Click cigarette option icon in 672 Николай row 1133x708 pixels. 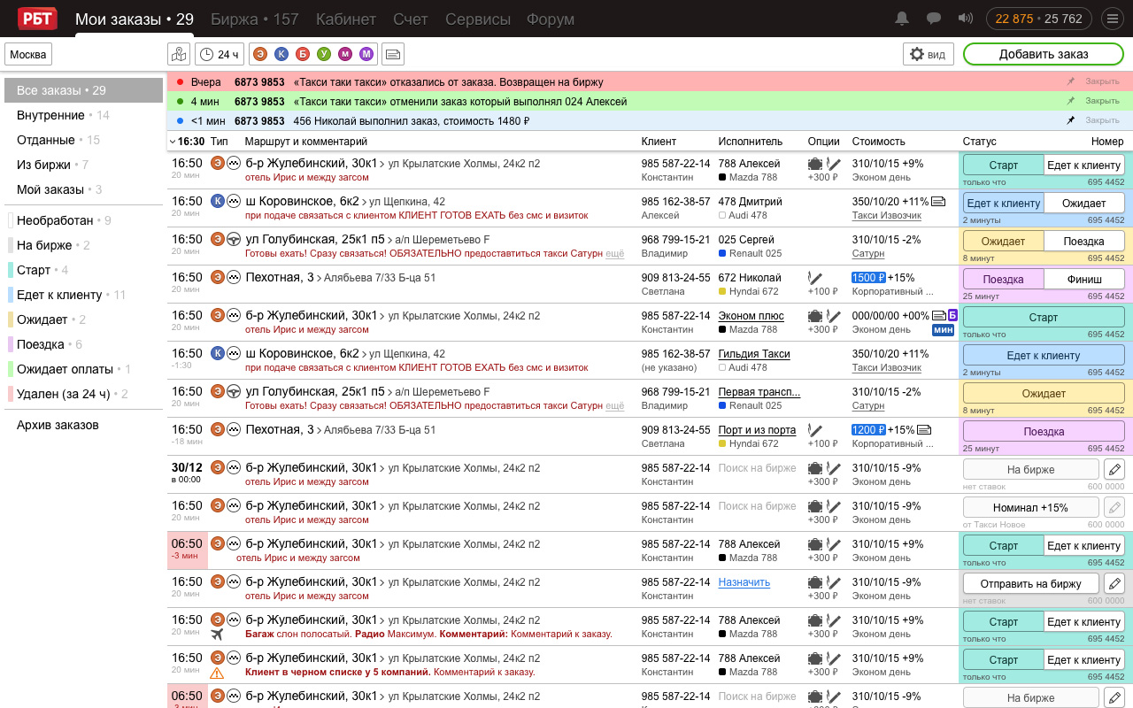tap(814, 278)
